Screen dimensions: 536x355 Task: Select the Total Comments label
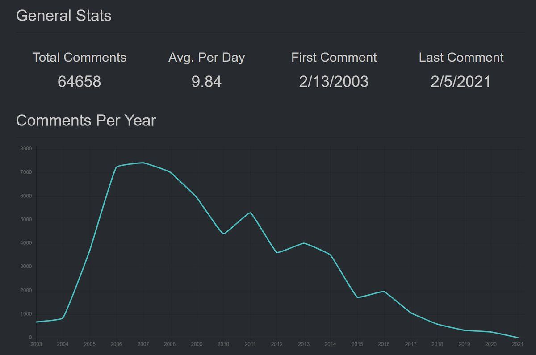[80, 58]
